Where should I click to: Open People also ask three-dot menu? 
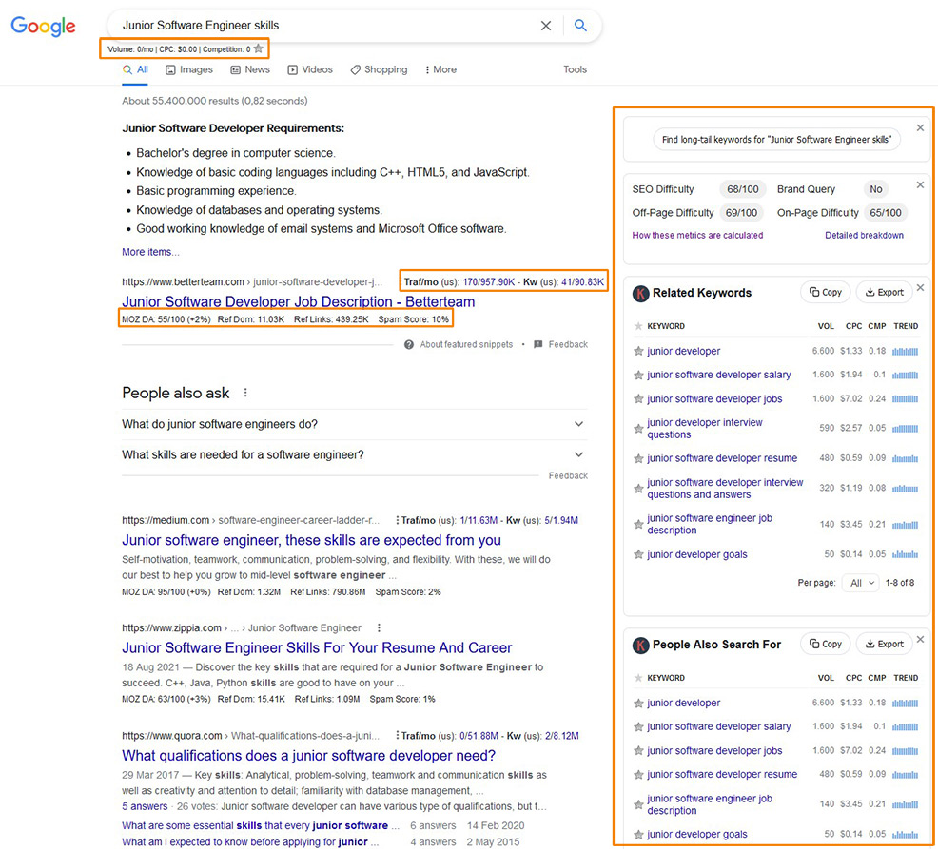coord(245,393)
